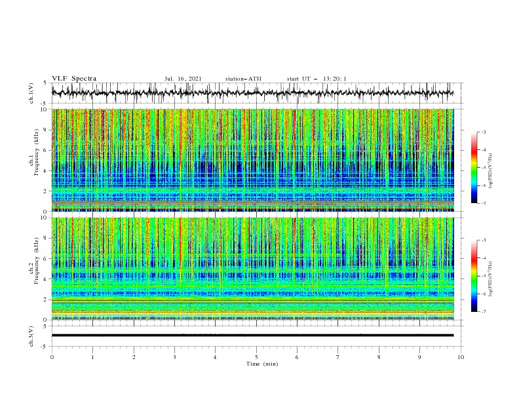Click the 2 kHz tick label on ch.1 axis
The width and height of the screenshot is (519, 401).
tap(47, 191)
